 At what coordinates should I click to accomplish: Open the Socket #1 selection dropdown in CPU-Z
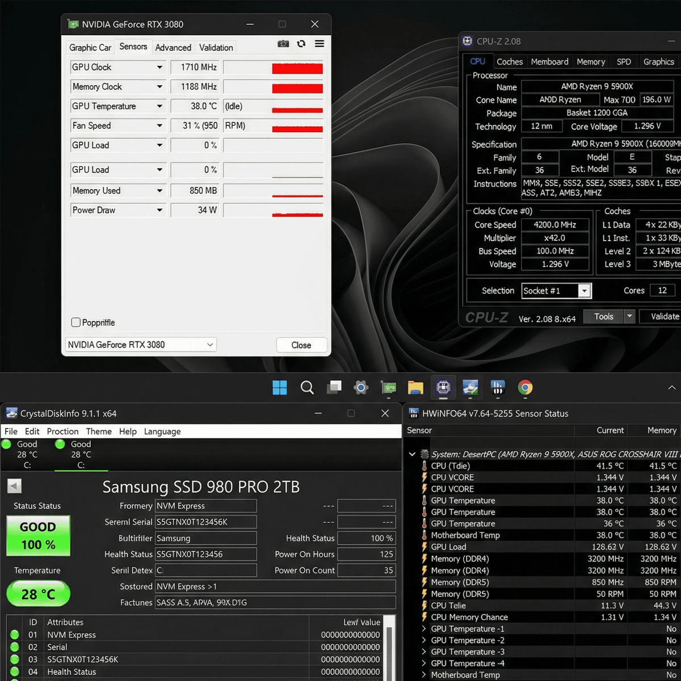[585, 291]
